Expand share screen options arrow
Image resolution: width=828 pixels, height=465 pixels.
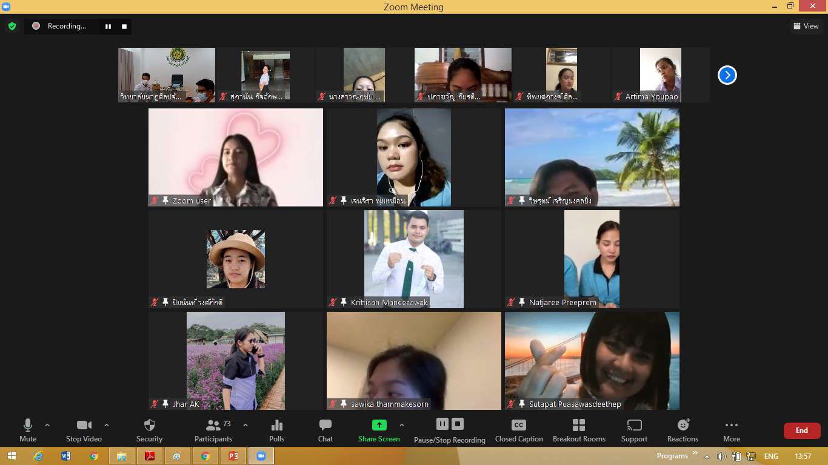click(x=401, y=425)
